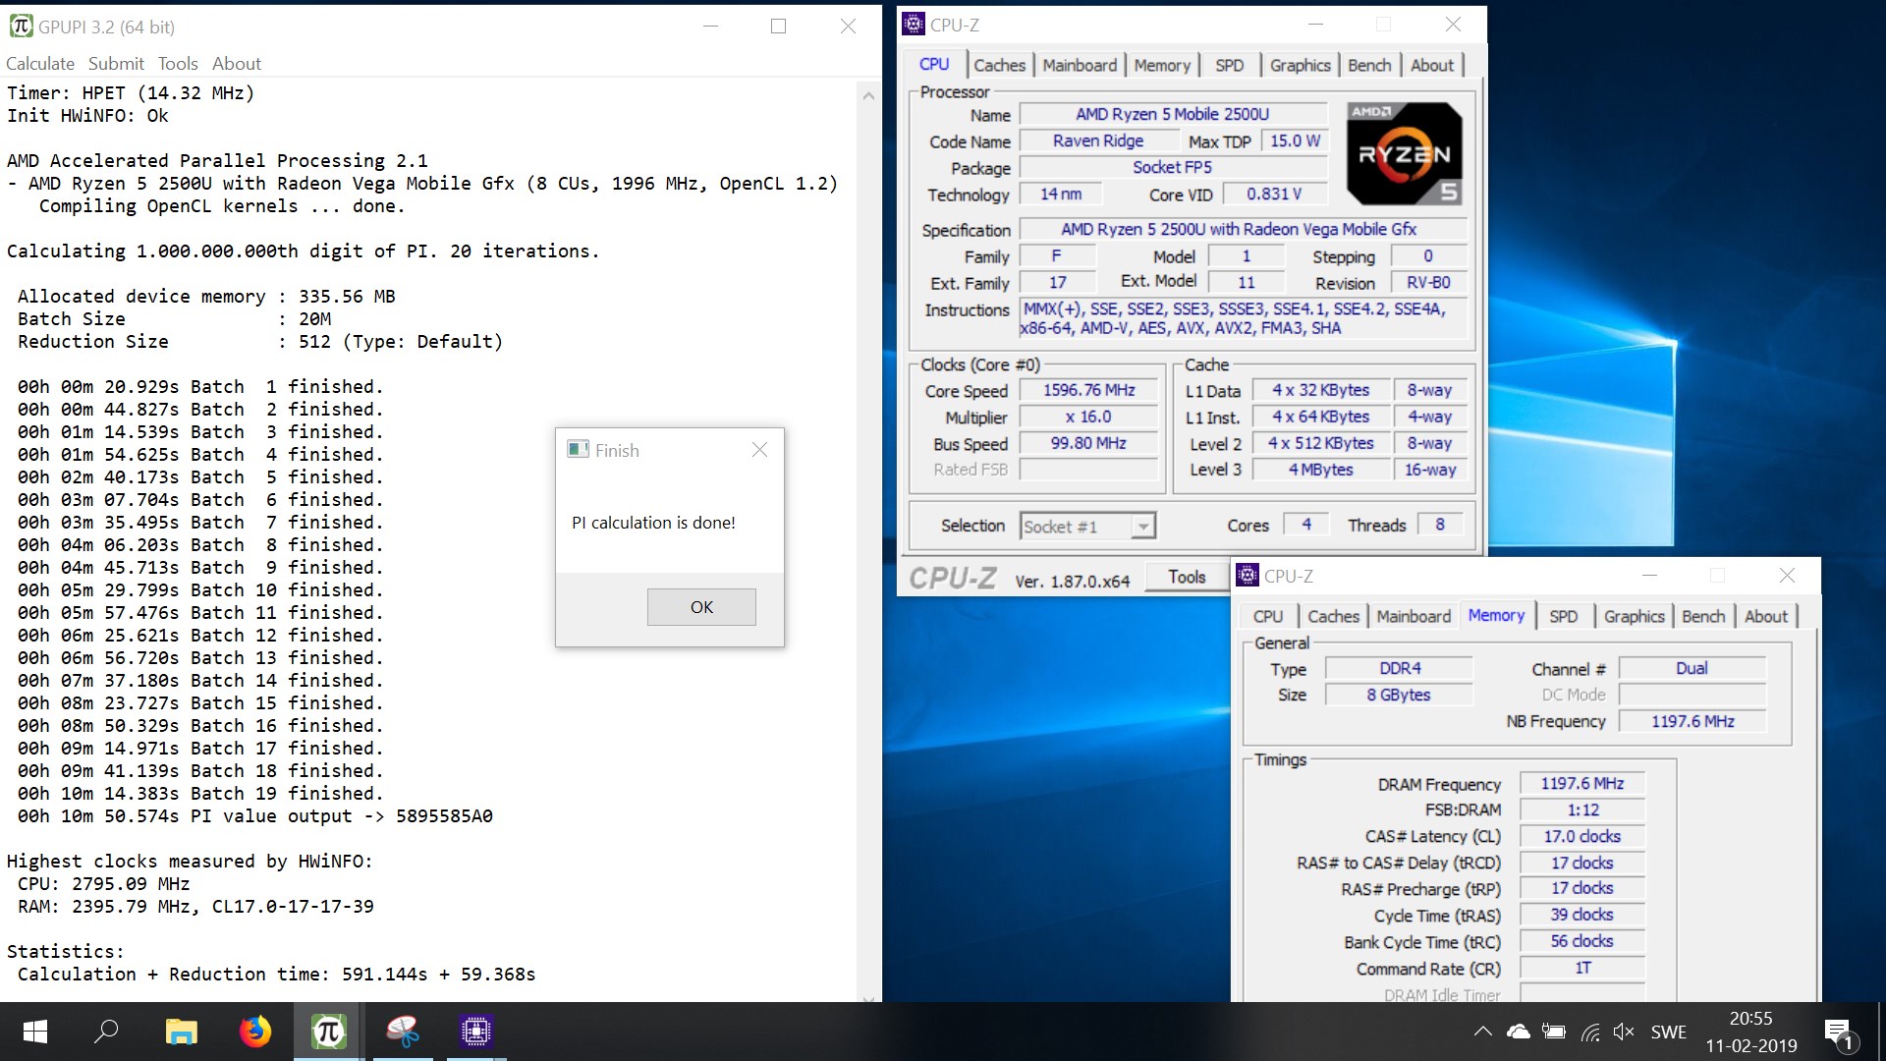Switch to GPUPI taskbar icon

(x=329, y=1032)
